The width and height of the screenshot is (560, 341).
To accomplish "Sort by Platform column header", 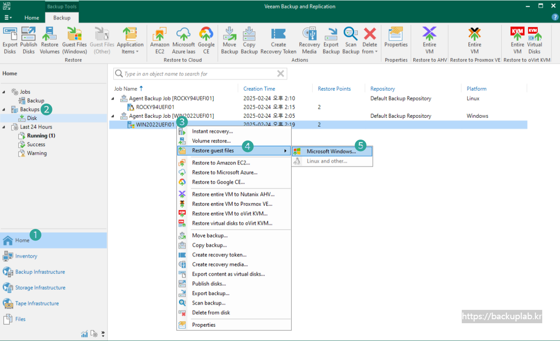I will point(476,89).
